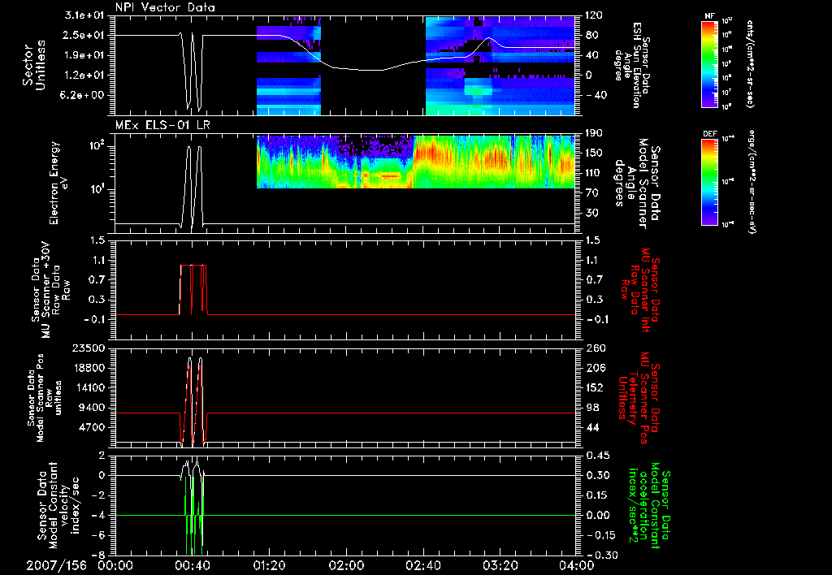Screen dimensions: 832x575
Task: Click the "9400" scanner position tick value
Action: pyautogui.click(x=91, y=408)
